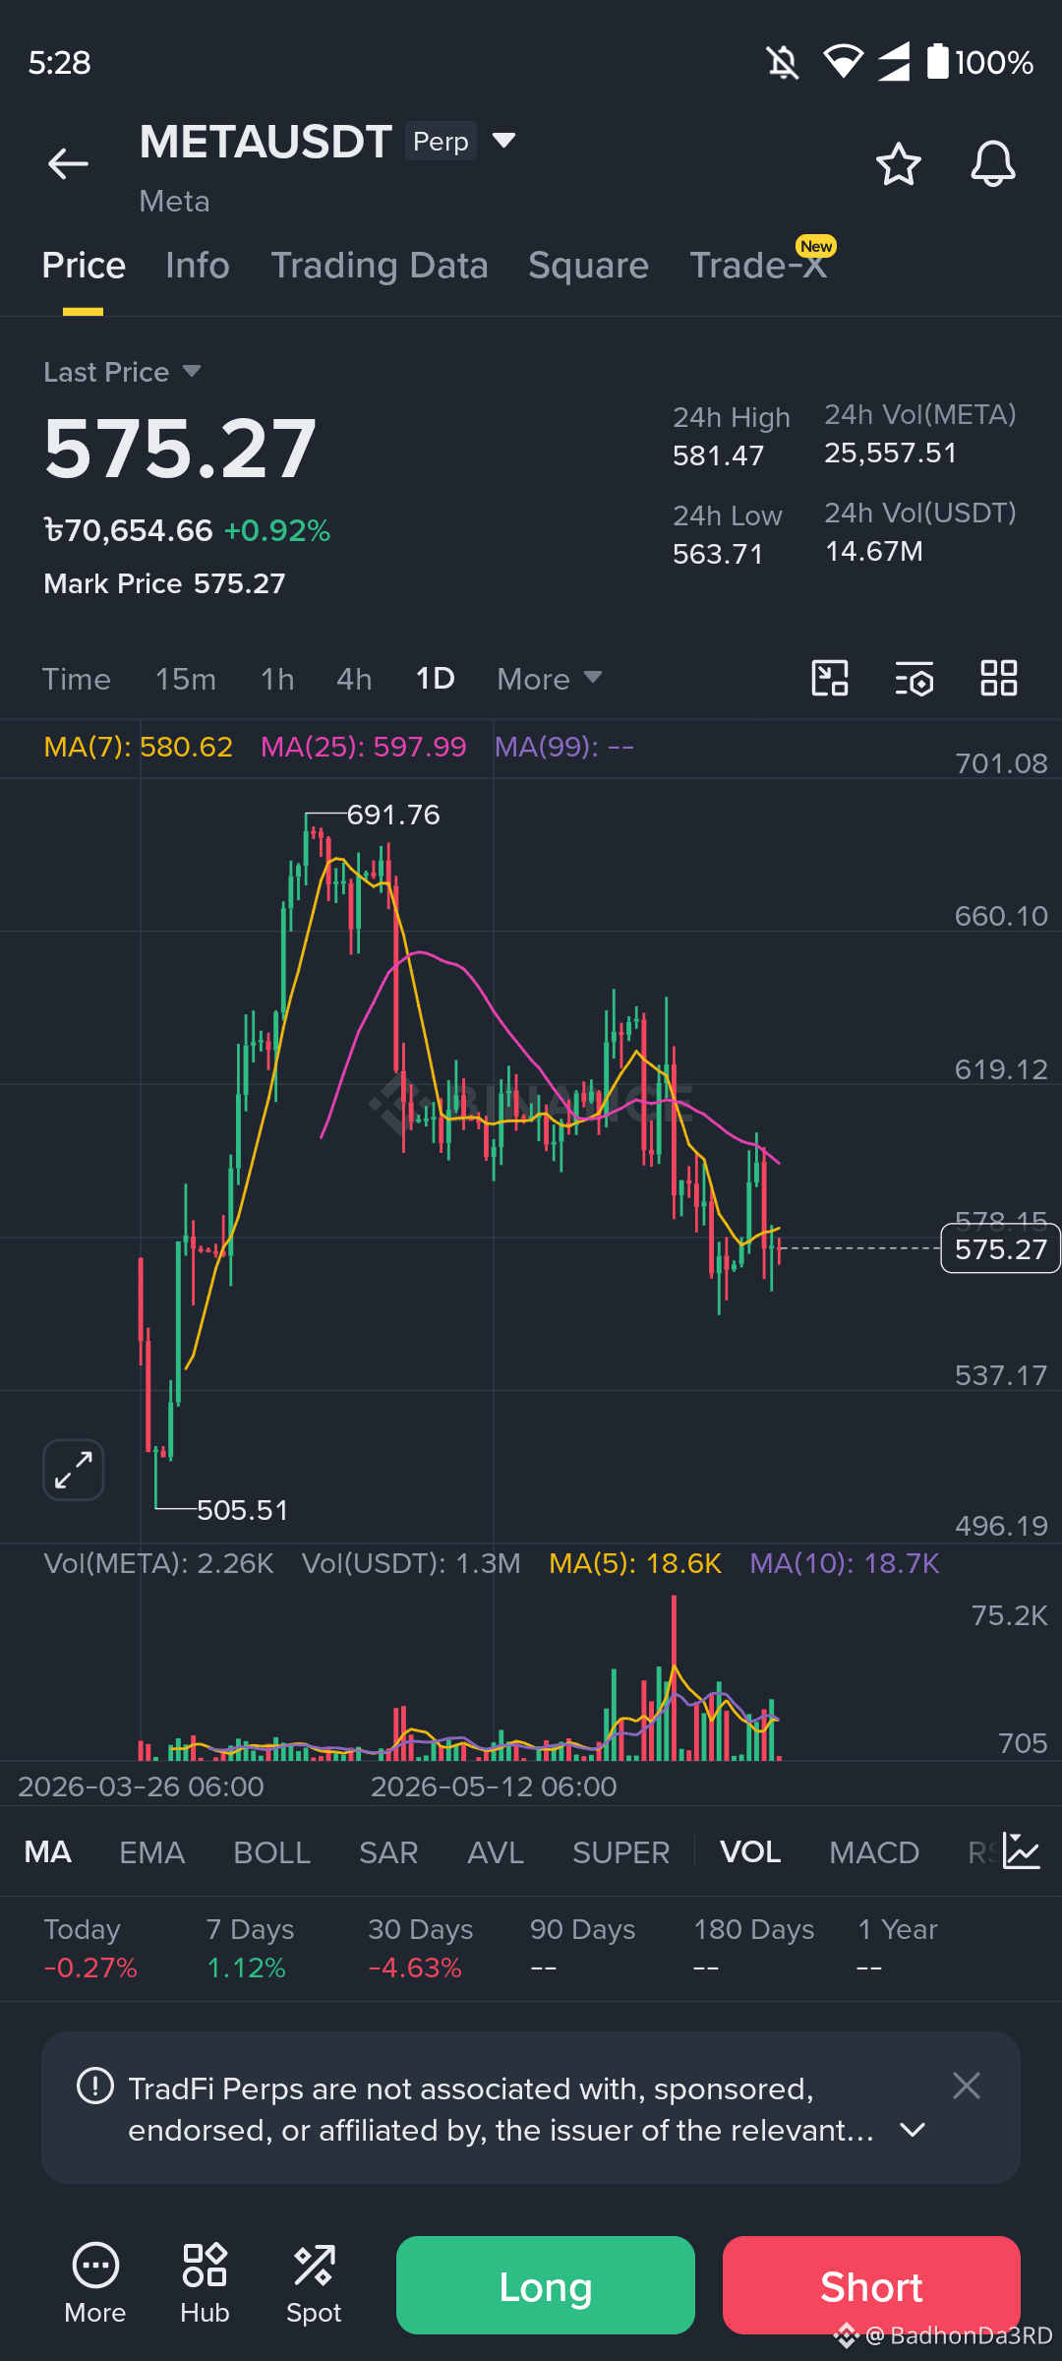
Task: Toggle the BOLL indicator
Action: click(272, 1852)
